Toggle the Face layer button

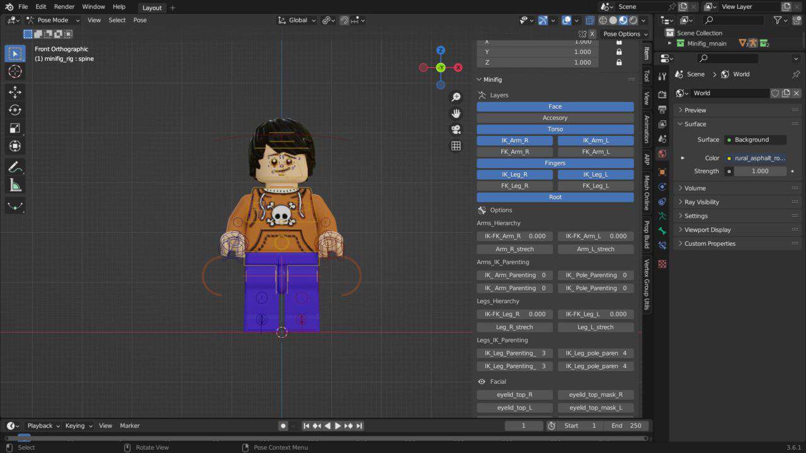pyautogui.click(x=555, y=106)
